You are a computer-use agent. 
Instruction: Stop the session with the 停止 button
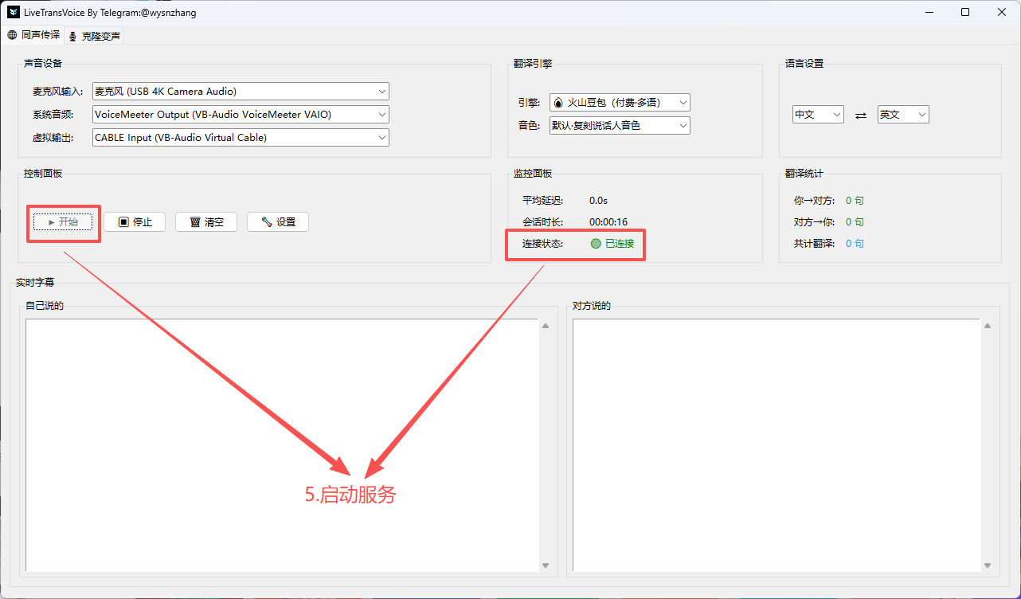click(x=135, y=222)
